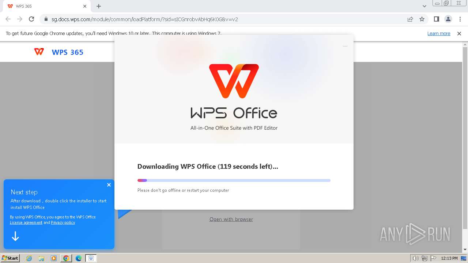The width and height of the screenshot is (468, 263).
Task: Click the download progress bar
Action: [x=234, y=180]
